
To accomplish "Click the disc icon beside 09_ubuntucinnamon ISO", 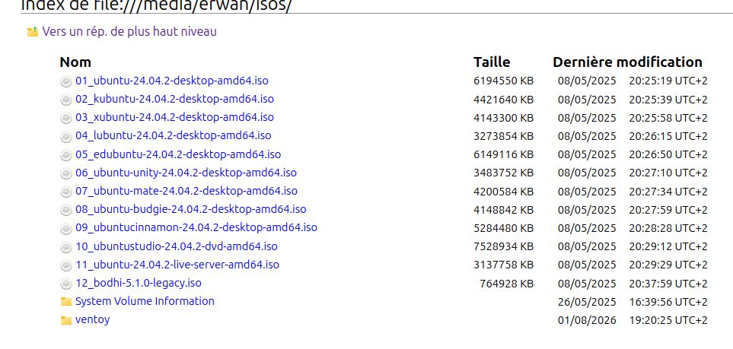I will pos(66,229).
